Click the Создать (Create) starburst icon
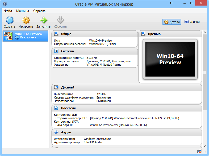The height and width of the screenshot is (156, 209). click(10, 20)
